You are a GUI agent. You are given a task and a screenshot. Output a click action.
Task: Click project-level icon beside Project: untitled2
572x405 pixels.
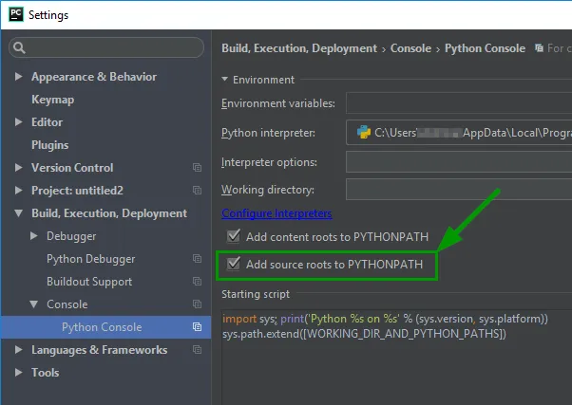click(197, 191)
